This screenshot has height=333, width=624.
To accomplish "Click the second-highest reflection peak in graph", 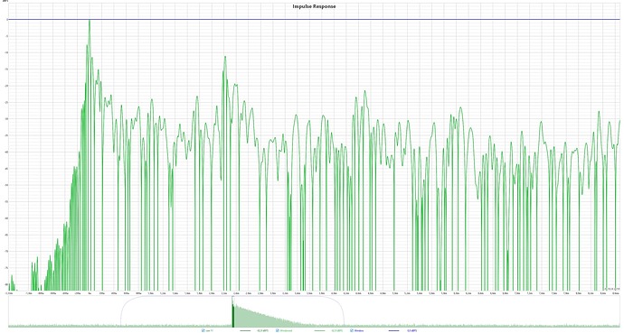I will pos(225,58).
